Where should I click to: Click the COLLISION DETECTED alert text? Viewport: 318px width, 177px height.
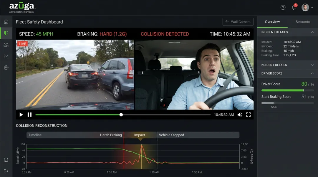pyautogui.click(x=165, y=34)
